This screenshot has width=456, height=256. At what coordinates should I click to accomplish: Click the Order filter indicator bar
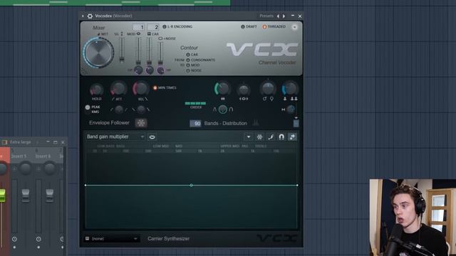[195, 103]
